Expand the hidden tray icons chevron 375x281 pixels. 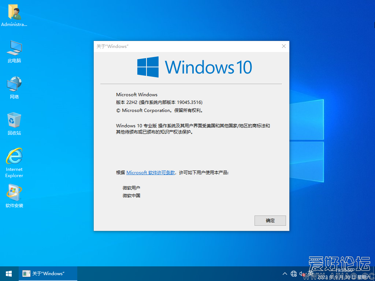click(x=285, y=273)
